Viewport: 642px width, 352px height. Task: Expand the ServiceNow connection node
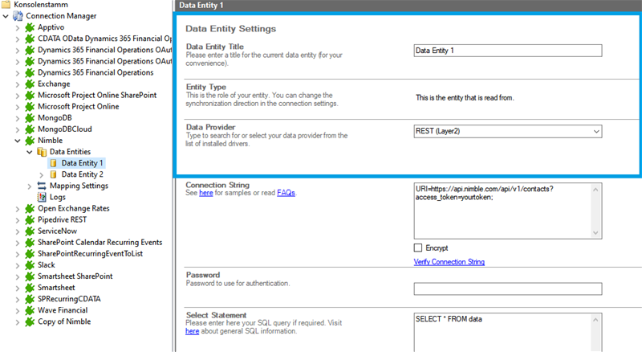click(18, 231)
